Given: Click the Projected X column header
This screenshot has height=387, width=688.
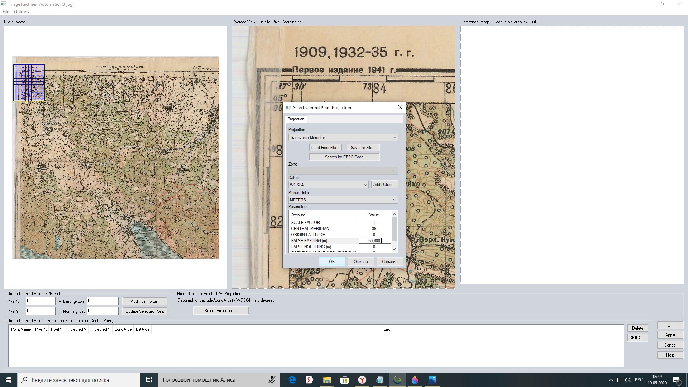Looking at the screenshot, I should click(76, 329).
